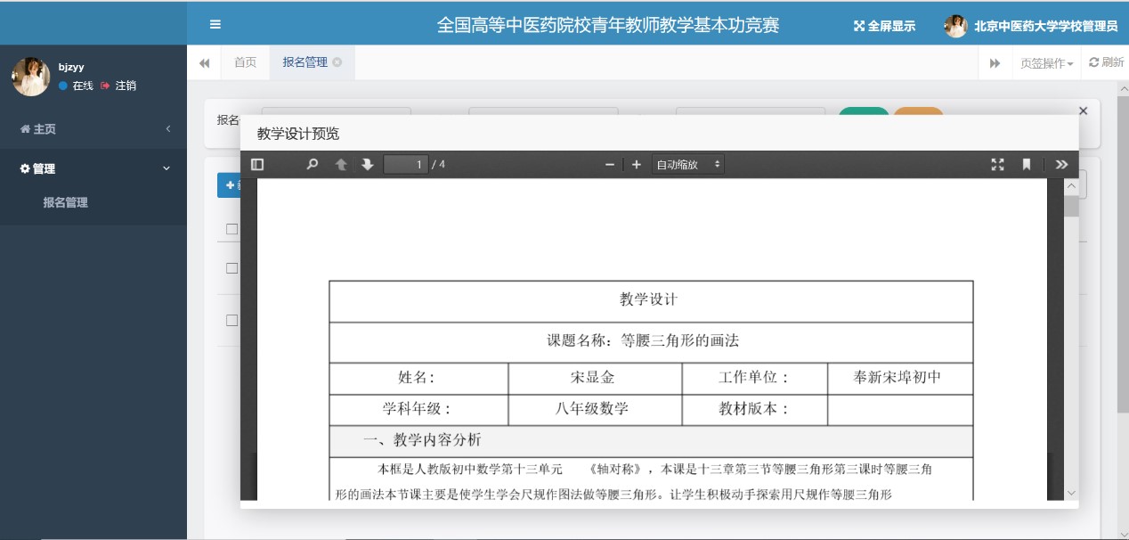Open the PDF find search icon

tap(312, 165)
